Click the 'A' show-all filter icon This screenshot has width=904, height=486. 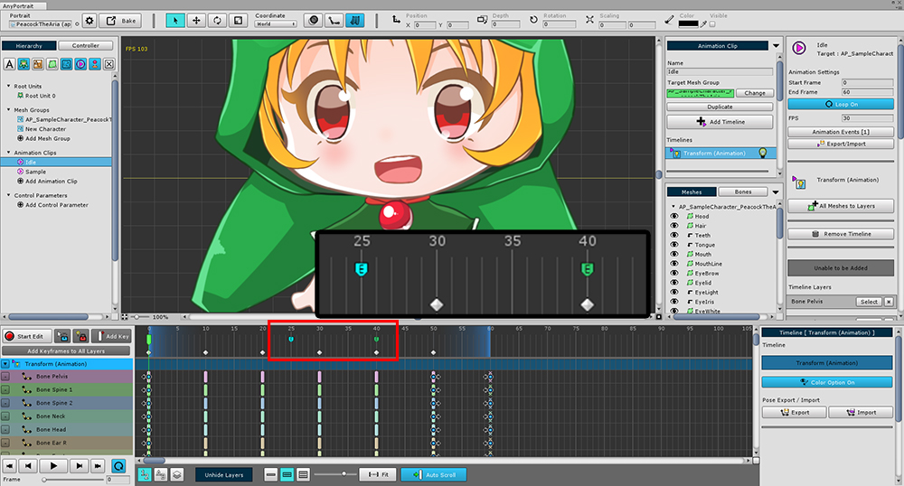click(9, 64)
